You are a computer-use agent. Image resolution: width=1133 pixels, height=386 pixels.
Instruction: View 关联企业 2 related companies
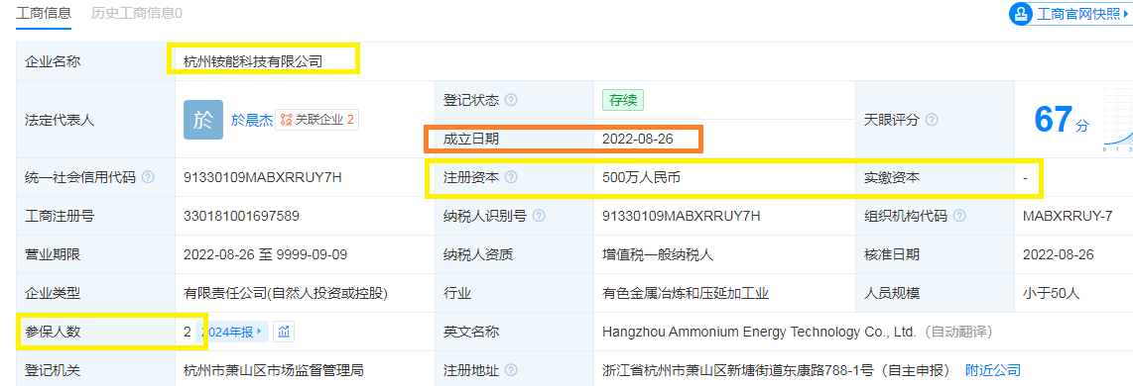point(316,121)
